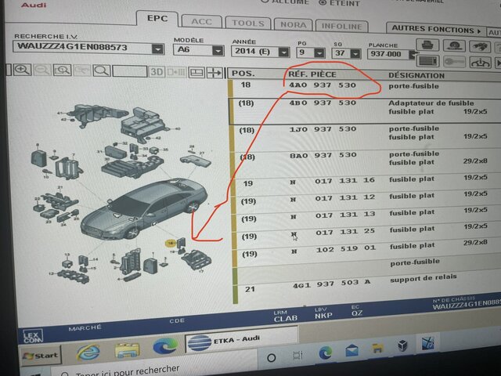Expand the AUTRES FONCTIONS menu
501x376 pixels.
[x=436, y=29]
